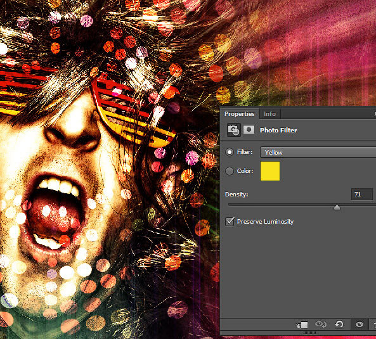Select the layer mask icon

(x=249, y=130)
